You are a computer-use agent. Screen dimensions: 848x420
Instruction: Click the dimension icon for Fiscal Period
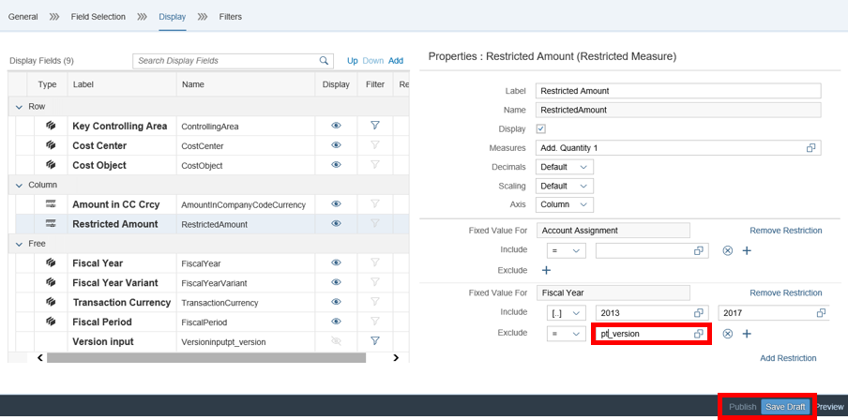point(51,321)
